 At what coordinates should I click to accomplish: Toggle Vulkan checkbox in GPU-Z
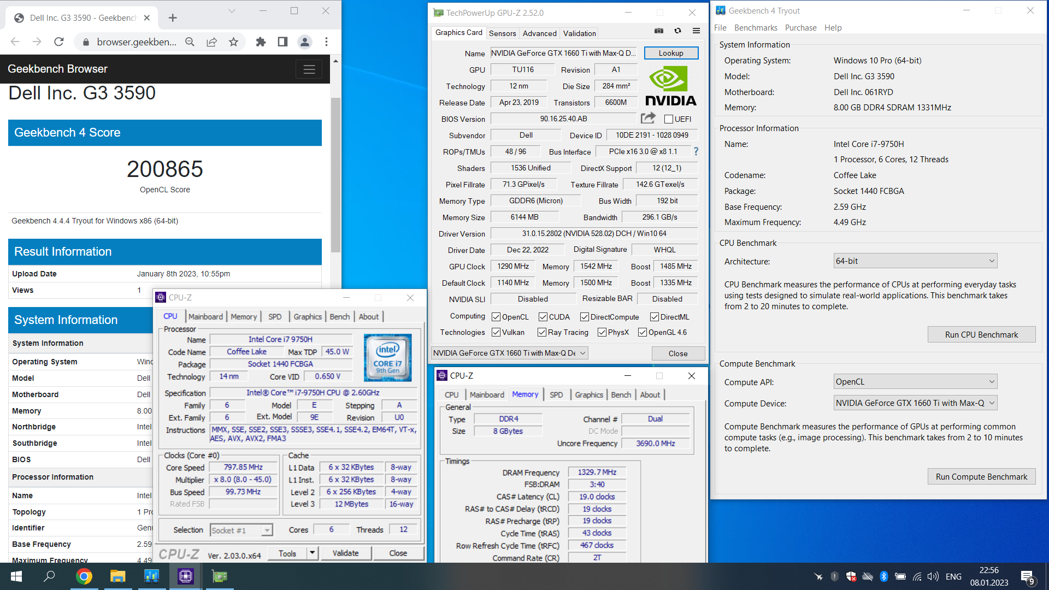(x=496, y=332)
